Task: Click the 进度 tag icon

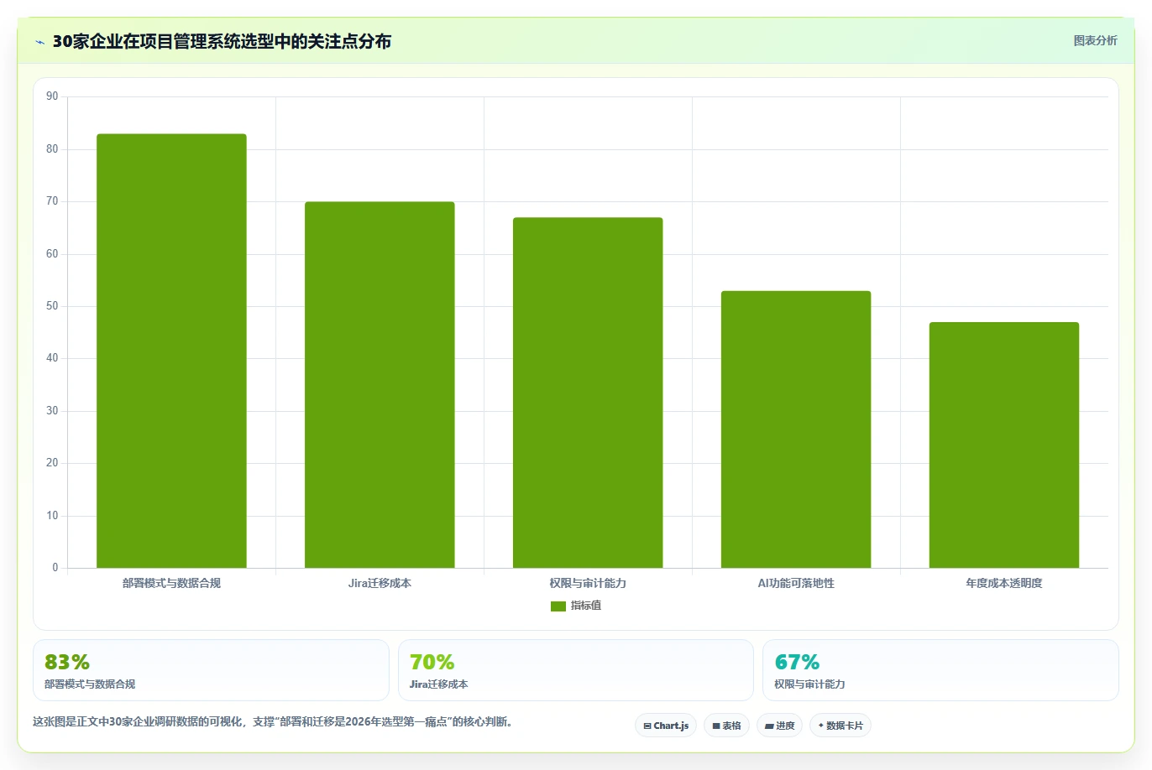Action: tap(769, 726)
